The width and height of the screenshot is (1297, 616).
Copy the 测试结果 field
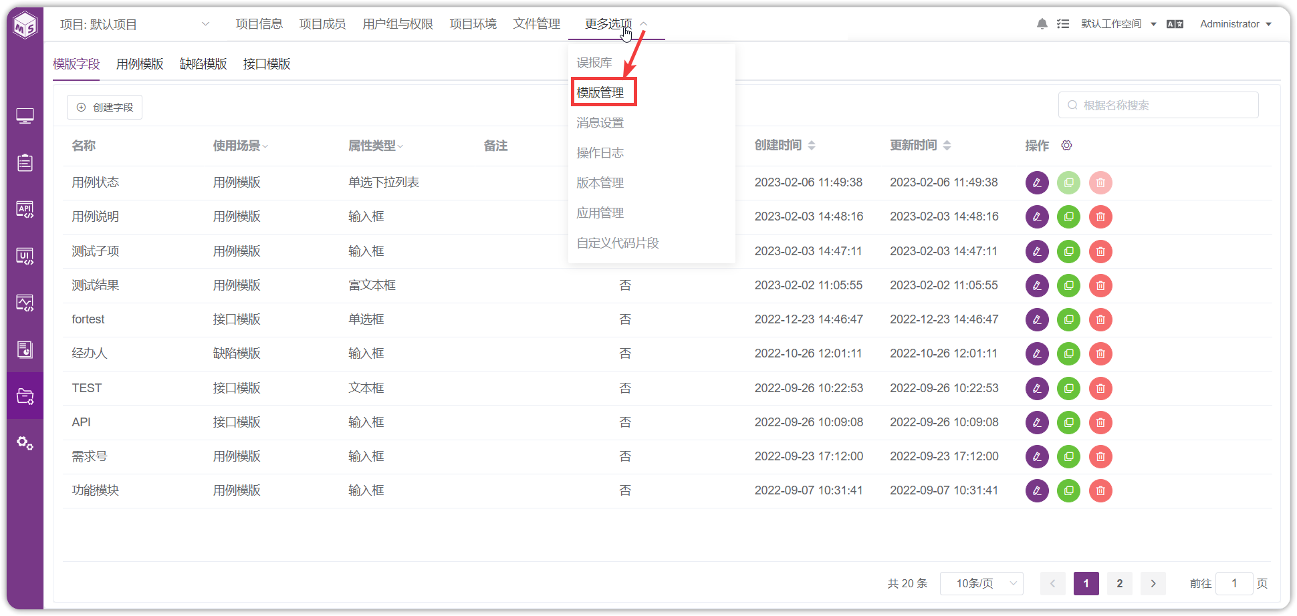tap(1068, 285)
